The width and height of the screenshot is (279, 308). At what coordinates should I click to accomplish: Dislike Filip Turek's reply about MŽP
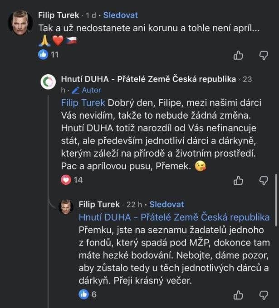tap(264, 295)
